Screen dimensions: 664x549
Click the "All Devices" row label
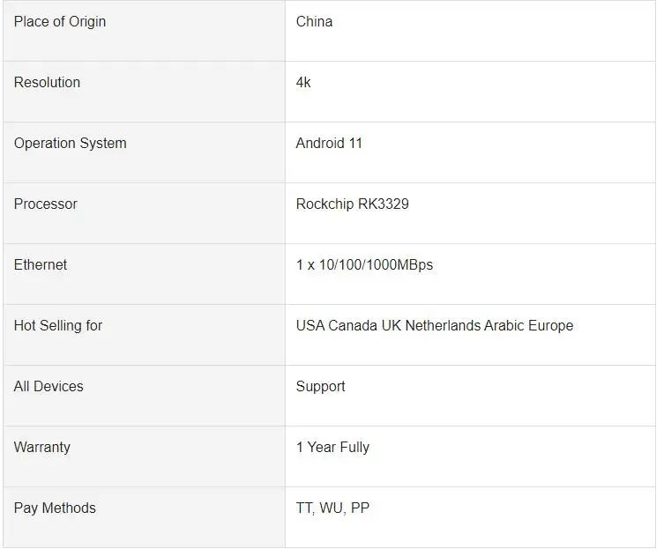click(x=48, y=386)
